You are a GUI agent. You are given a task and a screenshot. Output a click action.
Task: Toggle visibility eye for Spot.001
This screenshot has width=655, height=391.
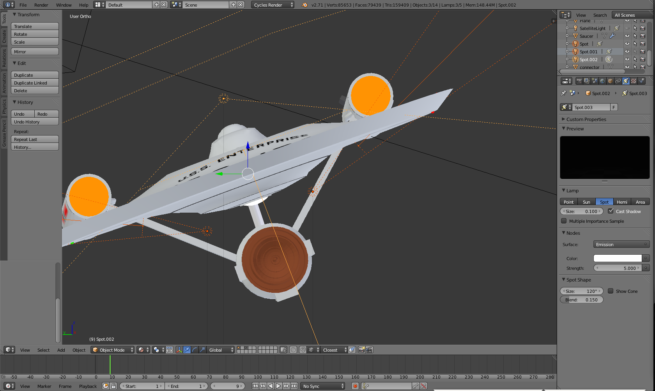[x=627, y=51]
